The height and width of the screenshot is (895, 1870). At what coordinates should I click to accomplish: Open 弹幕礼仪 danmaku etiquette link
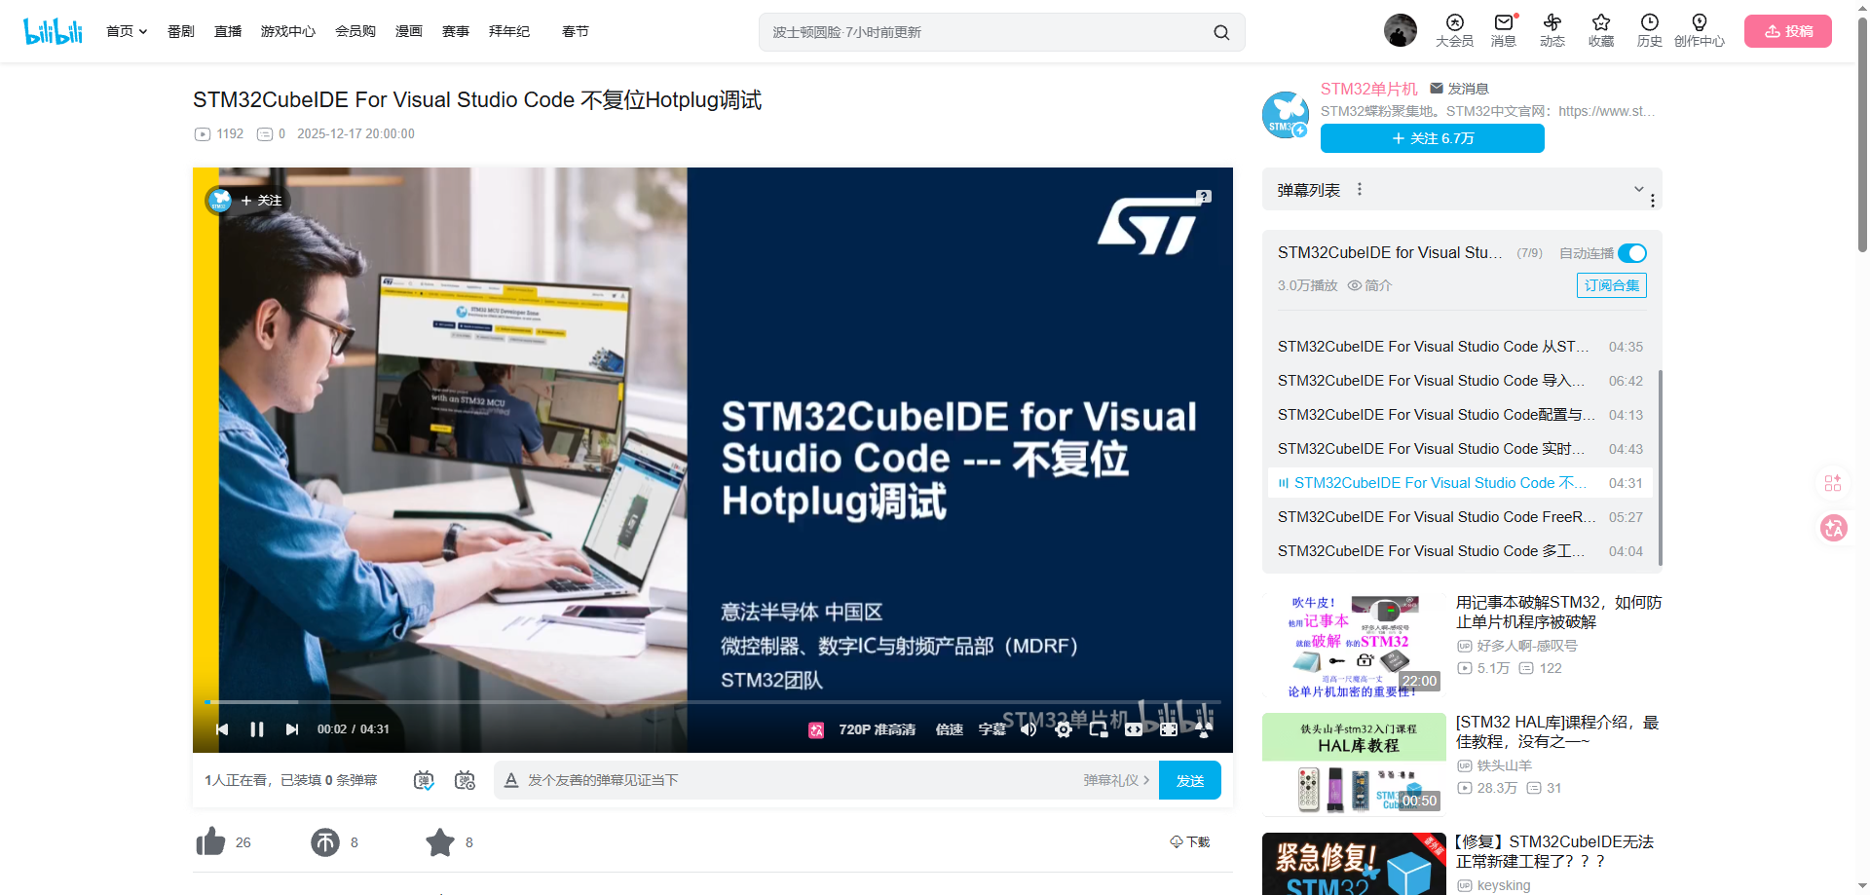point(1116,780)
